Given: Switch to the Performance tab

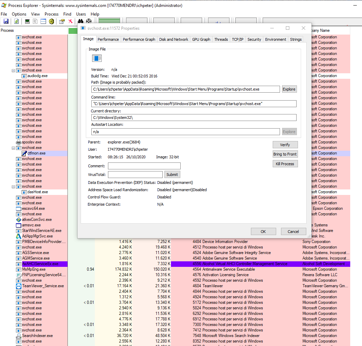Looking at the screenshot, I should click(108, 39).
